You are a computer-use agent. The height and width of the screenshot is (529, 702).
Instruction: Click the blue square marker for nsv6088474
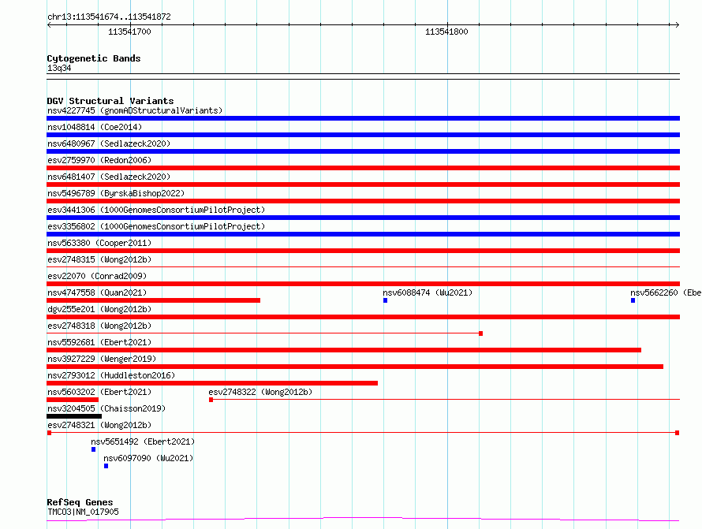coord(385,300)
